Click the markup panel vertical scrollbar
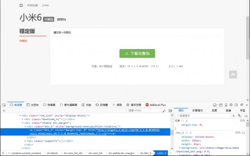Screen dimensions: 250x156 (x=172, y=132)
